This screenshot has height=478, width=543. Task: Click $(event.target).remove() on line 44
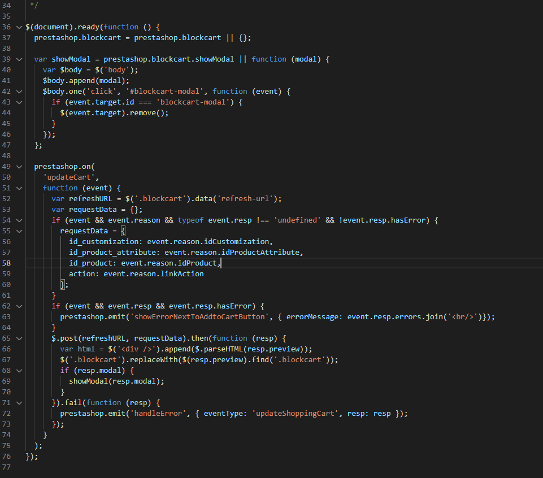(x=112, y=113)
